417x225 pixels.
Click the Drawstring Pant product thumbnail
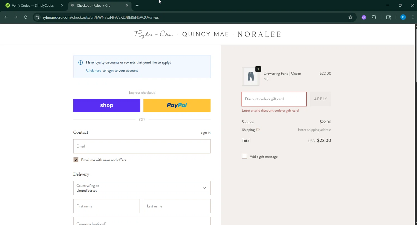251,76
